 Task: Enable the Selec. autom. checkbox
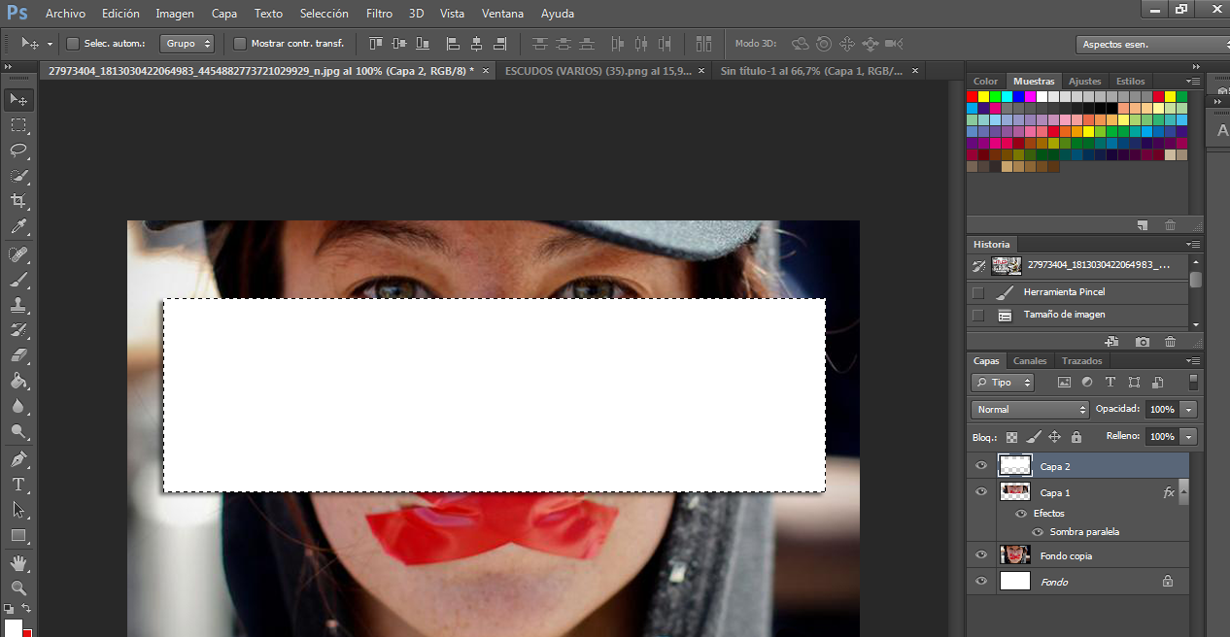pos(73,44)
